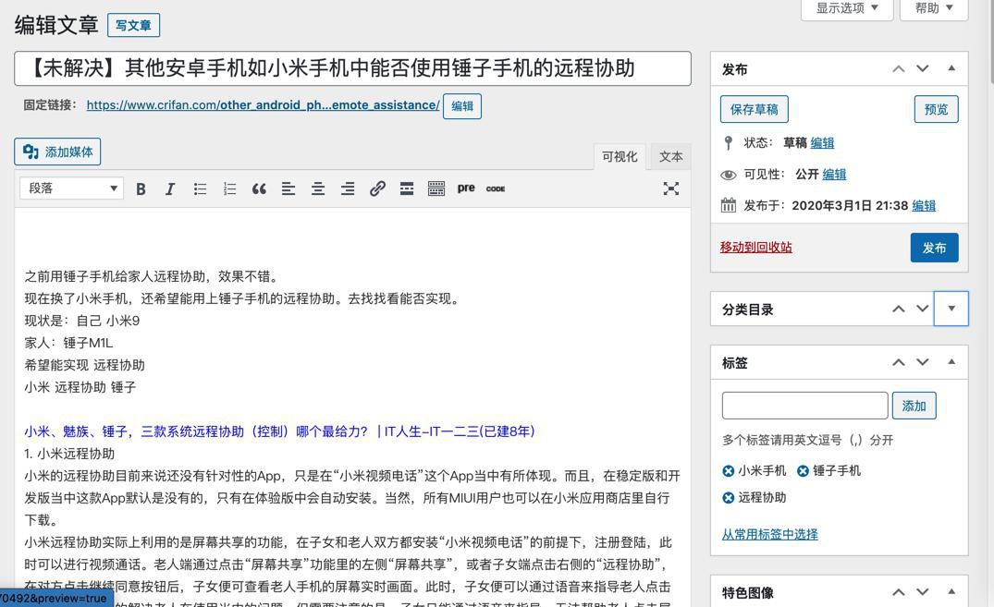This screenshot has width=994, height=607.
Task: Switch to the 文本 editor tab
Action: pyautogui.click(x=670, y=156)
